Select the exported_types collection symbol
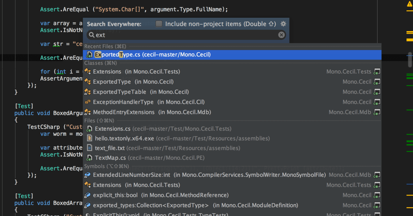The height and width of the screenshot is (216, 413). 150,205
